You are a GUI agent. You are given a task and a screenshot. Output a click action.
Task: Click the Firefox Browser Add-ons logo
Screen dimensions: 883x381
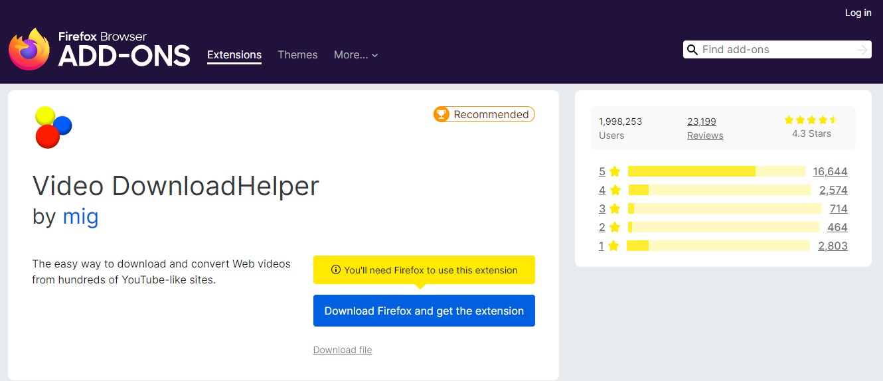coord(100,49)
